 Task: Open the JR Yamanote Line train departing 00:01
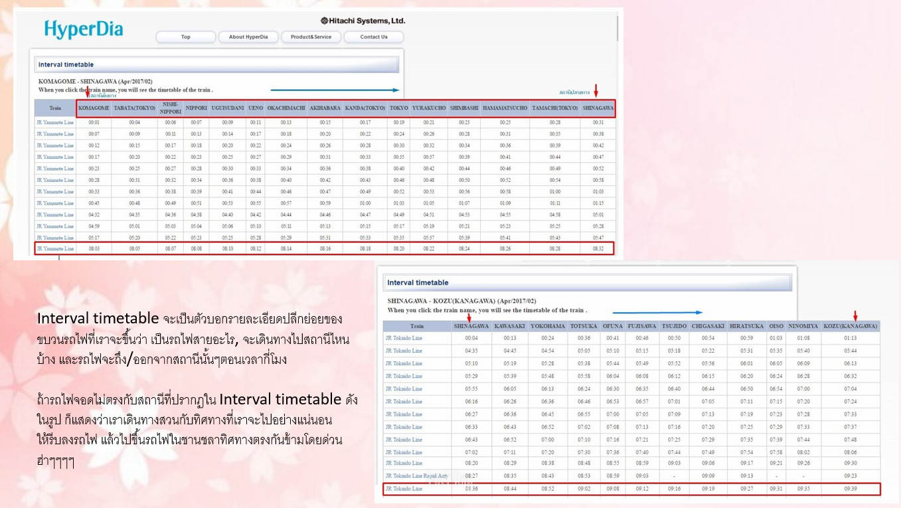pyautogui.click(x=55, y=122)
